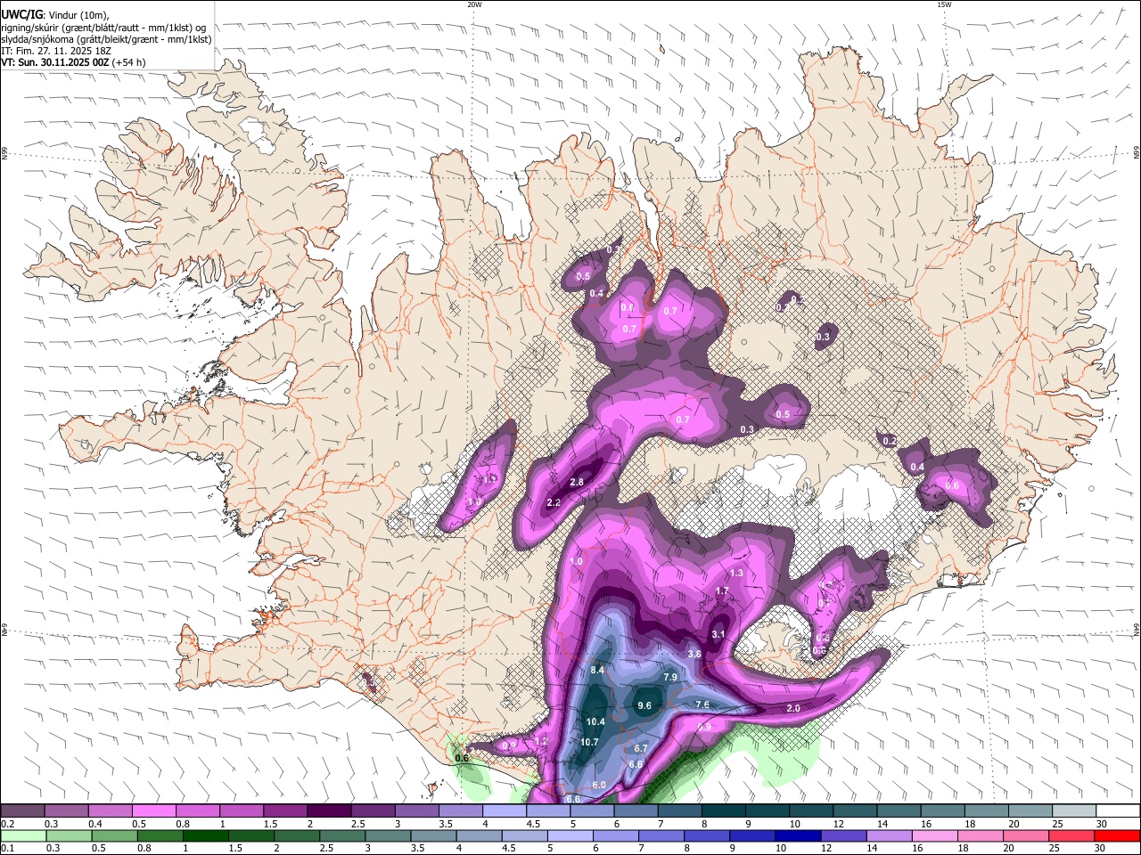Select the 'VT: Sun. 30.11.2025 00Z' valid time
The width and height of the screenshot is (1141, 855).
tap(54, 62)
